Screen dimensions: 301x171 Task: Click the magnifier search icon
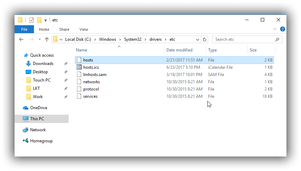pos(277,40)
